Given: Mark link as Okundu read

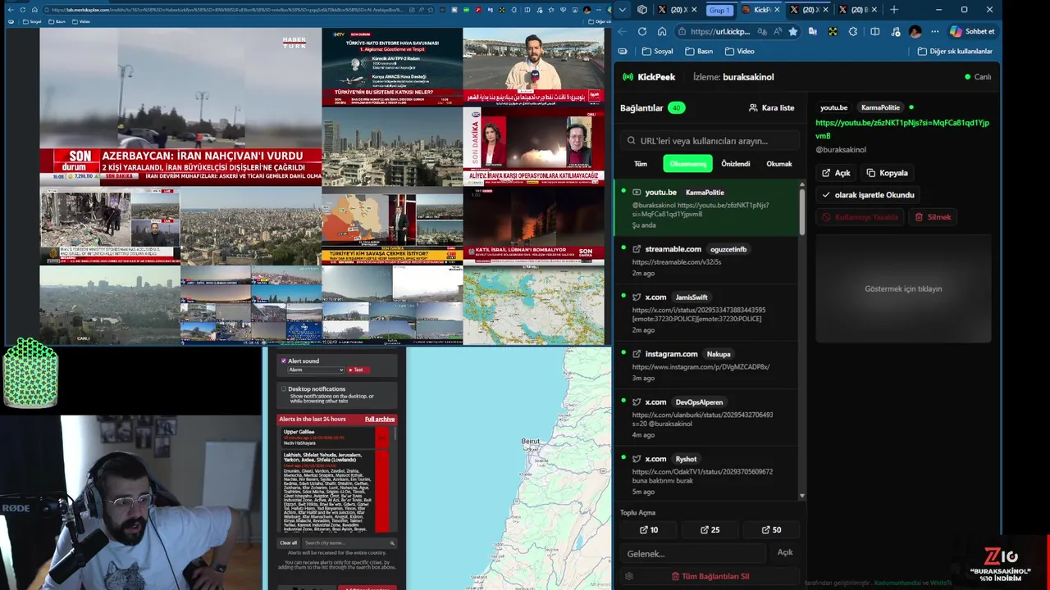Looking at the screenshot, I should [x=868, y=195].
